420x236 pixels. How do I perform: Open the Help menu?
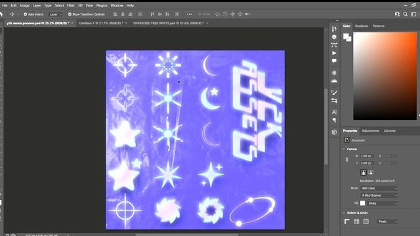point(130,5)
